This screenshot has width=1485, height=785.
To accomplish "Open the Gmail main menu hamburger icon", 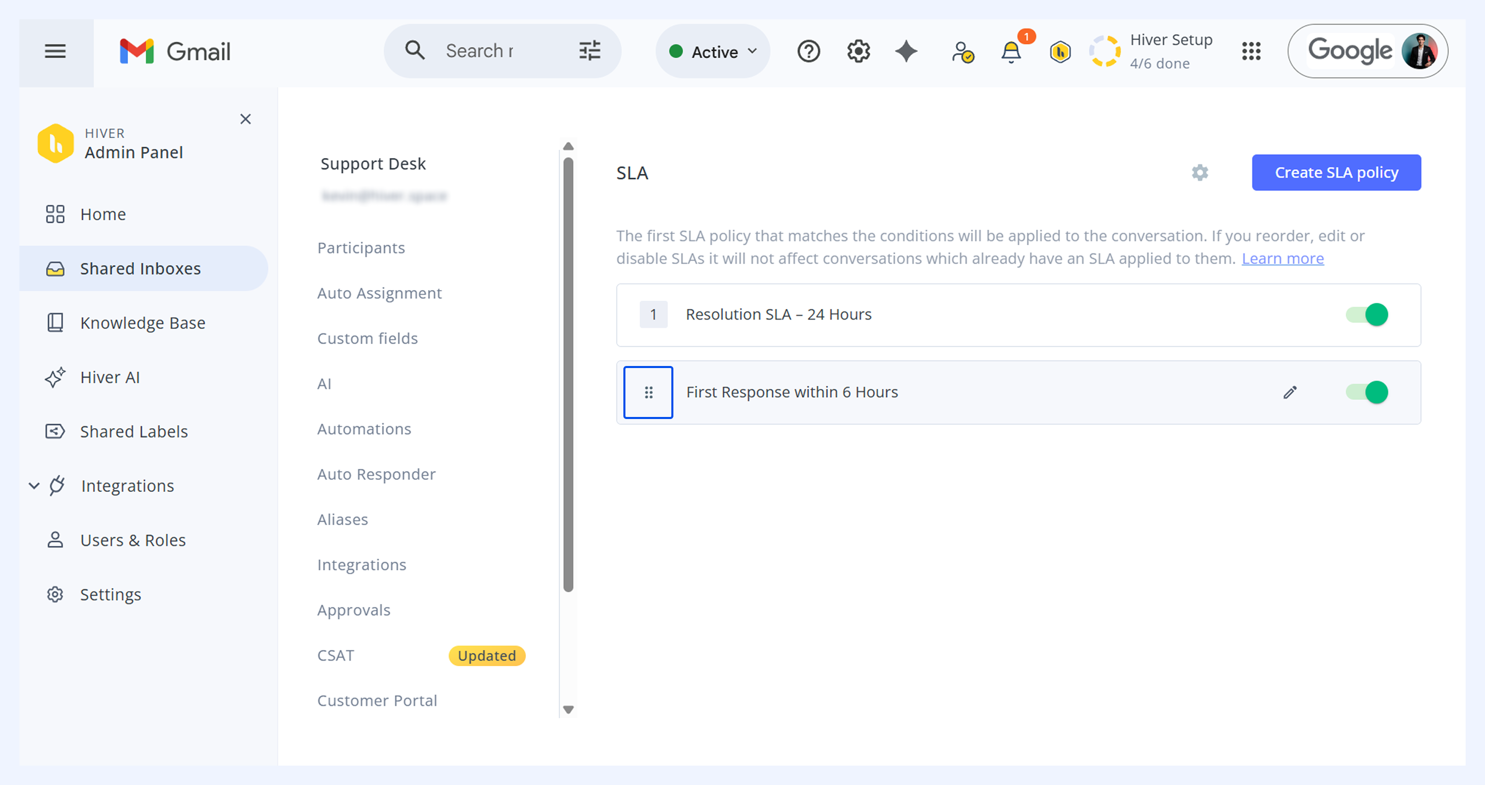I will pos(55,51).
